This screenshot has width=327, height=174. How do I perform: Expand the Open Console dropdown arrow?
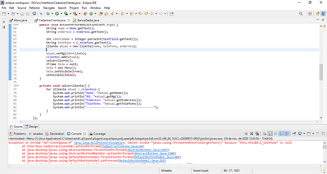coord(313,134)
